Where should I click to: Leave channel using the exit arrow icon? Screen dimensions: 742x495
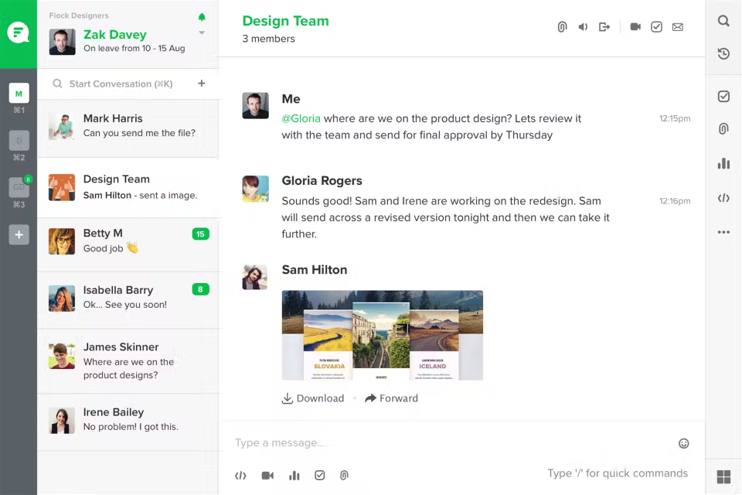point(604,27)
